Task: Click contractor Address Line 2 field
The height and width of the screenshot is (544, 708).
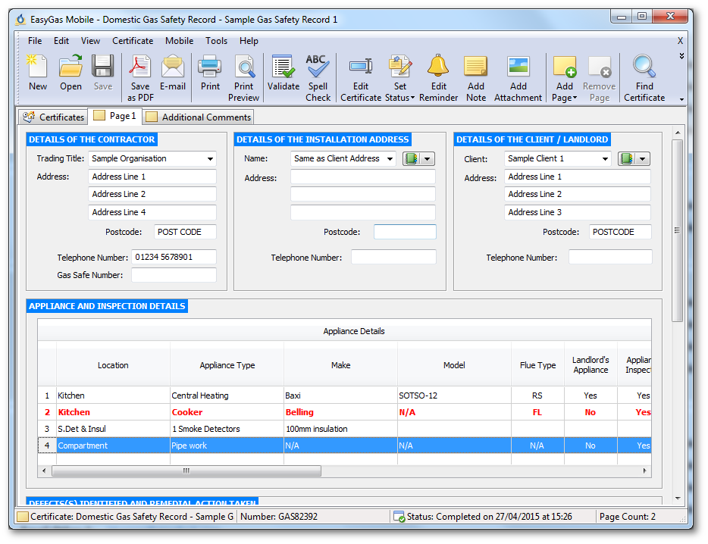Action: pos(152,194)
